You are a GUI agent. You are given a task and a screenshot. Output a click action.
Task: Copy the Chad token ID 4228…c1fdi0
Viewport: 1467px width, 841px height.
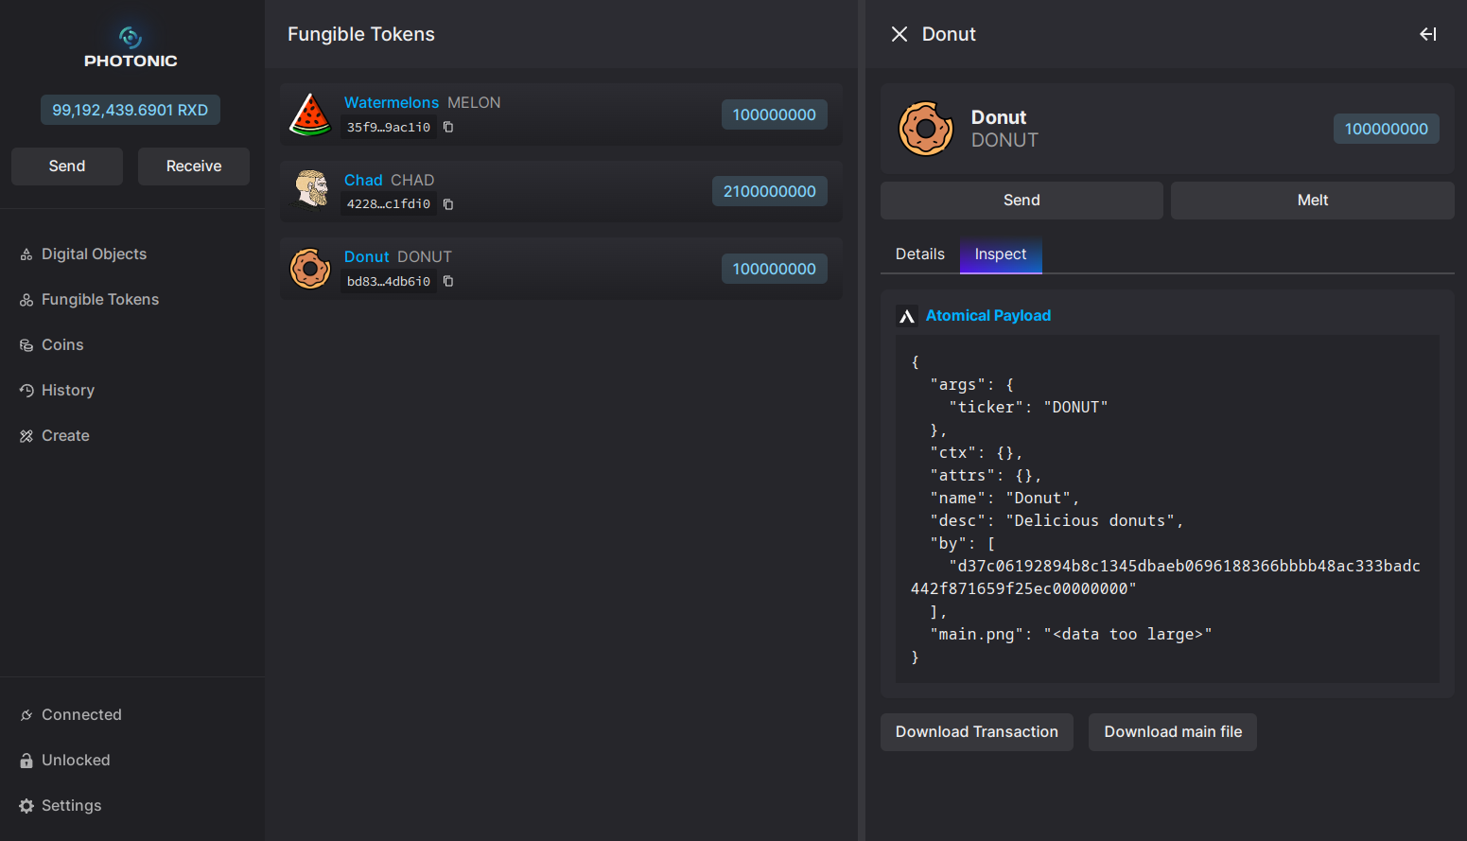[448, 204]
